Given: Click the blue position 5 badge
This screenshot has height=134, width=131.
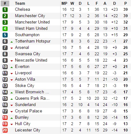Looking at the screenshot, I should coord(5,35).
